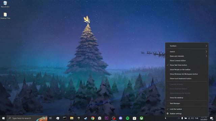
Task: Expand the Toolbars submenu
Action: pos(187,46)
